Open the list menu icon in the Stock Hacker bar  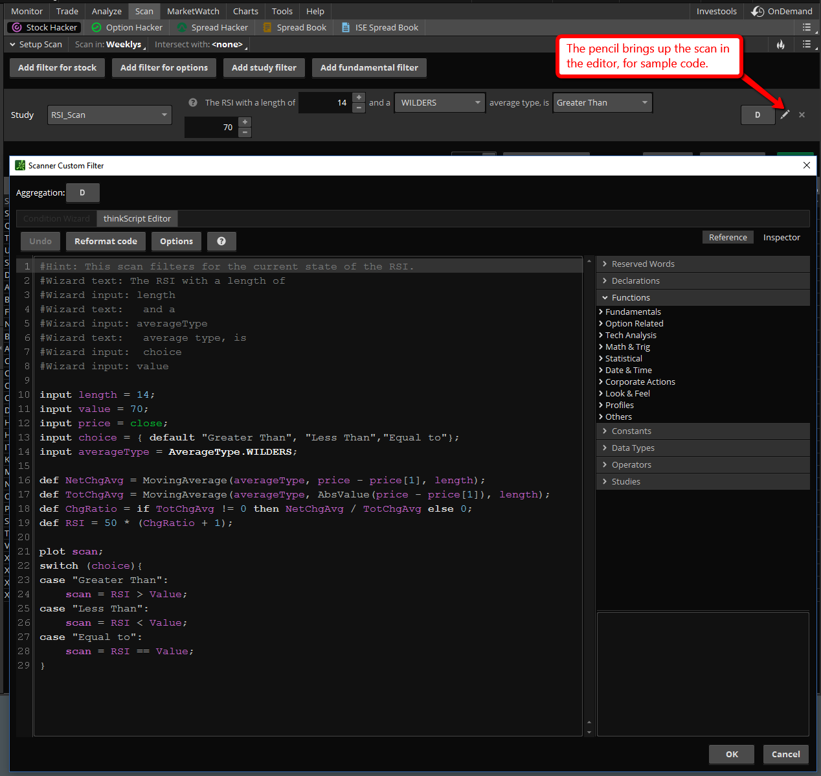point(807,27)
